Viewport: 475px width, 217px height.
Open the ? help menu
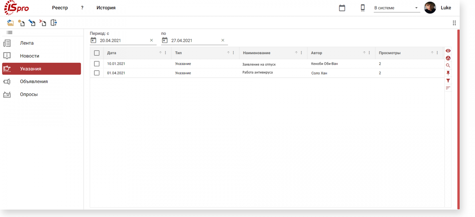(82, 8)
